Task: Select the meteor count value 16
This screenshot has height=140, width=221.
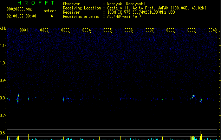Action: (x=51, y=16)
